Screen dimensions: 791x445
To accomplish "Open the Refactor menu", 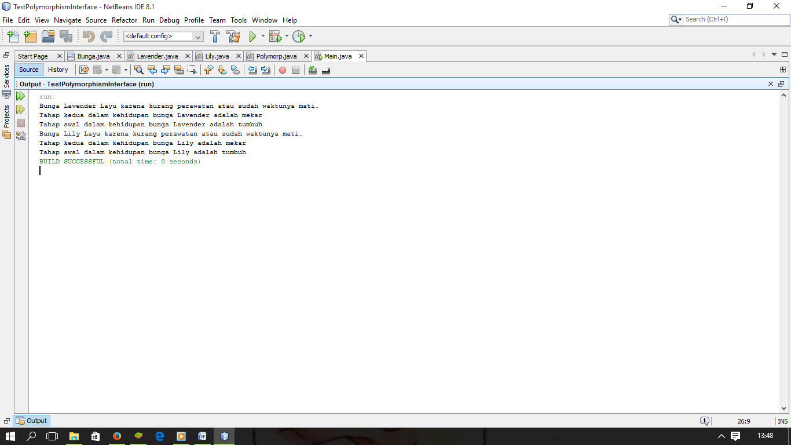I will 124,20.
